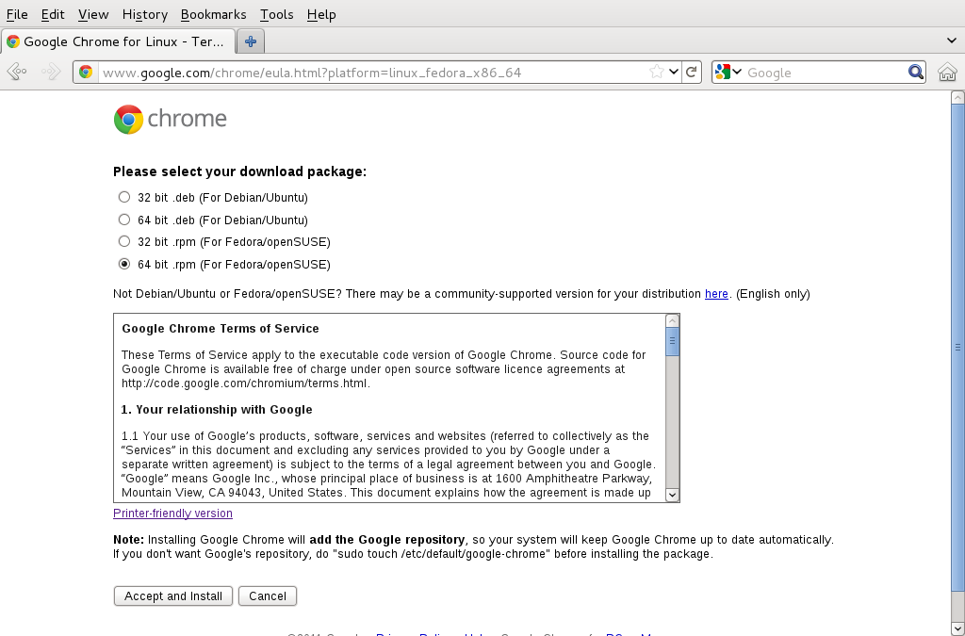Open the Printer-friendly version link
Viewport: 965px width, 636px height.
pos(172,514)
